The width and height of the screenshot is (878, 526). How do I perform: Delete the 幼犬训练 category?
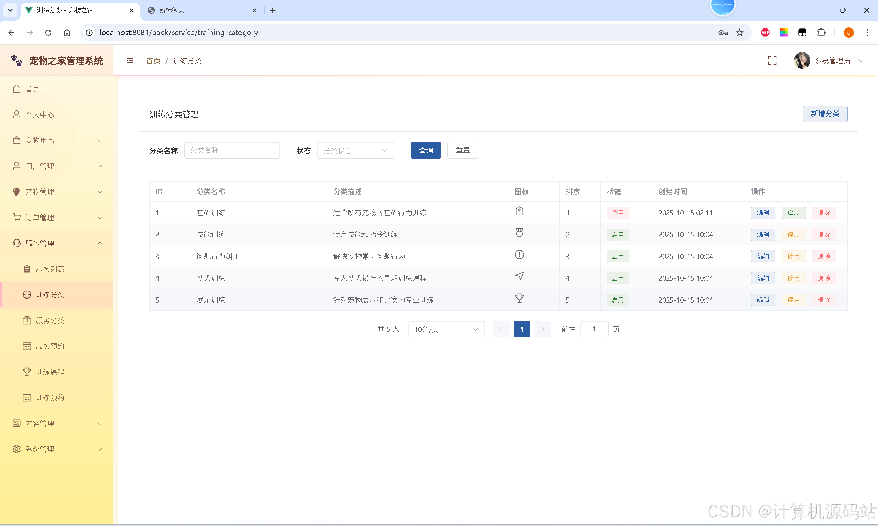(824, 278)
